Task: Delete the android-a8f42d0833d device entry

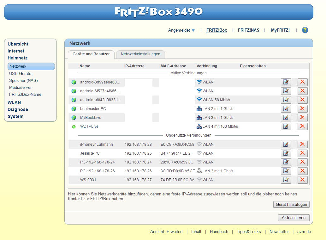Action: [x=303, y=100]
